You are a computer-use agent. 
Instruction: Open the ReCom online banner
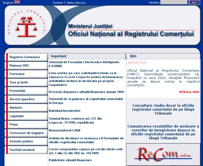(x=163, y=154)
